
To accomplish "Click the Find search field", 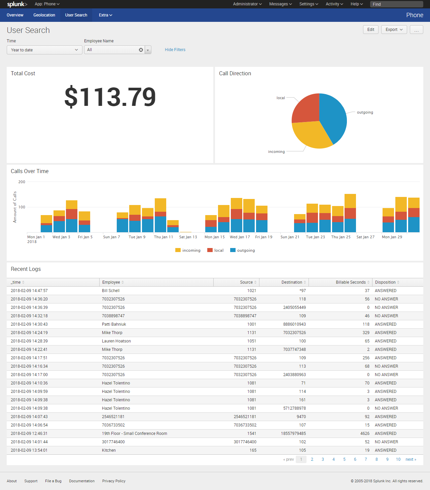I will [396, 4].
